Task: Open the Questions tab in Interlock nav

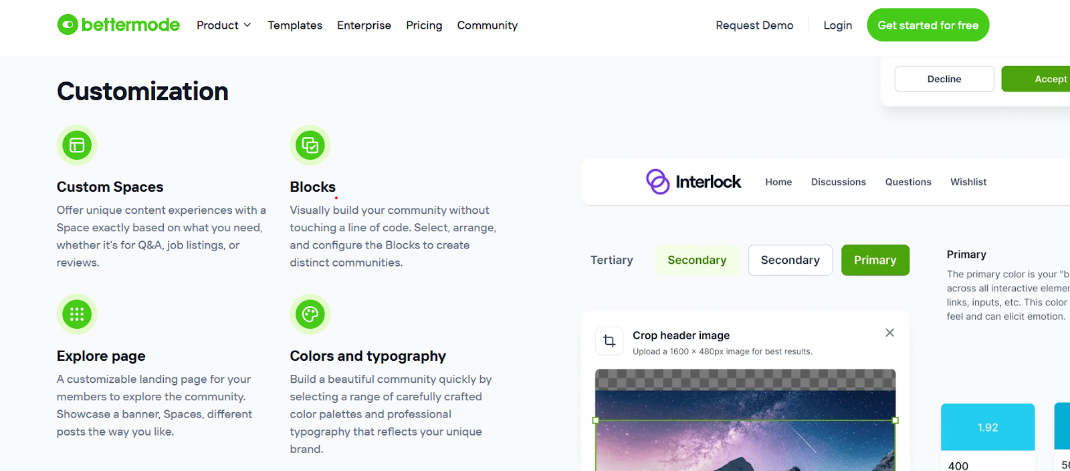Action: point(908,182)
